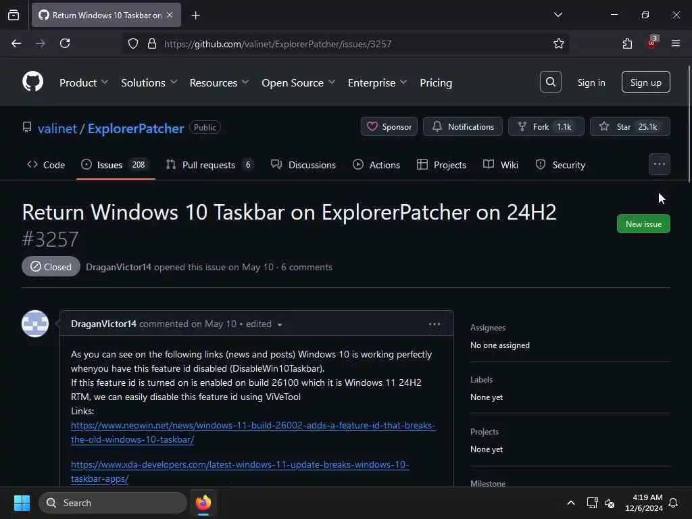Viewport: 692px width, 519px height.
Task: Click the repository icon beside valinet
Action: pos(27,128)
